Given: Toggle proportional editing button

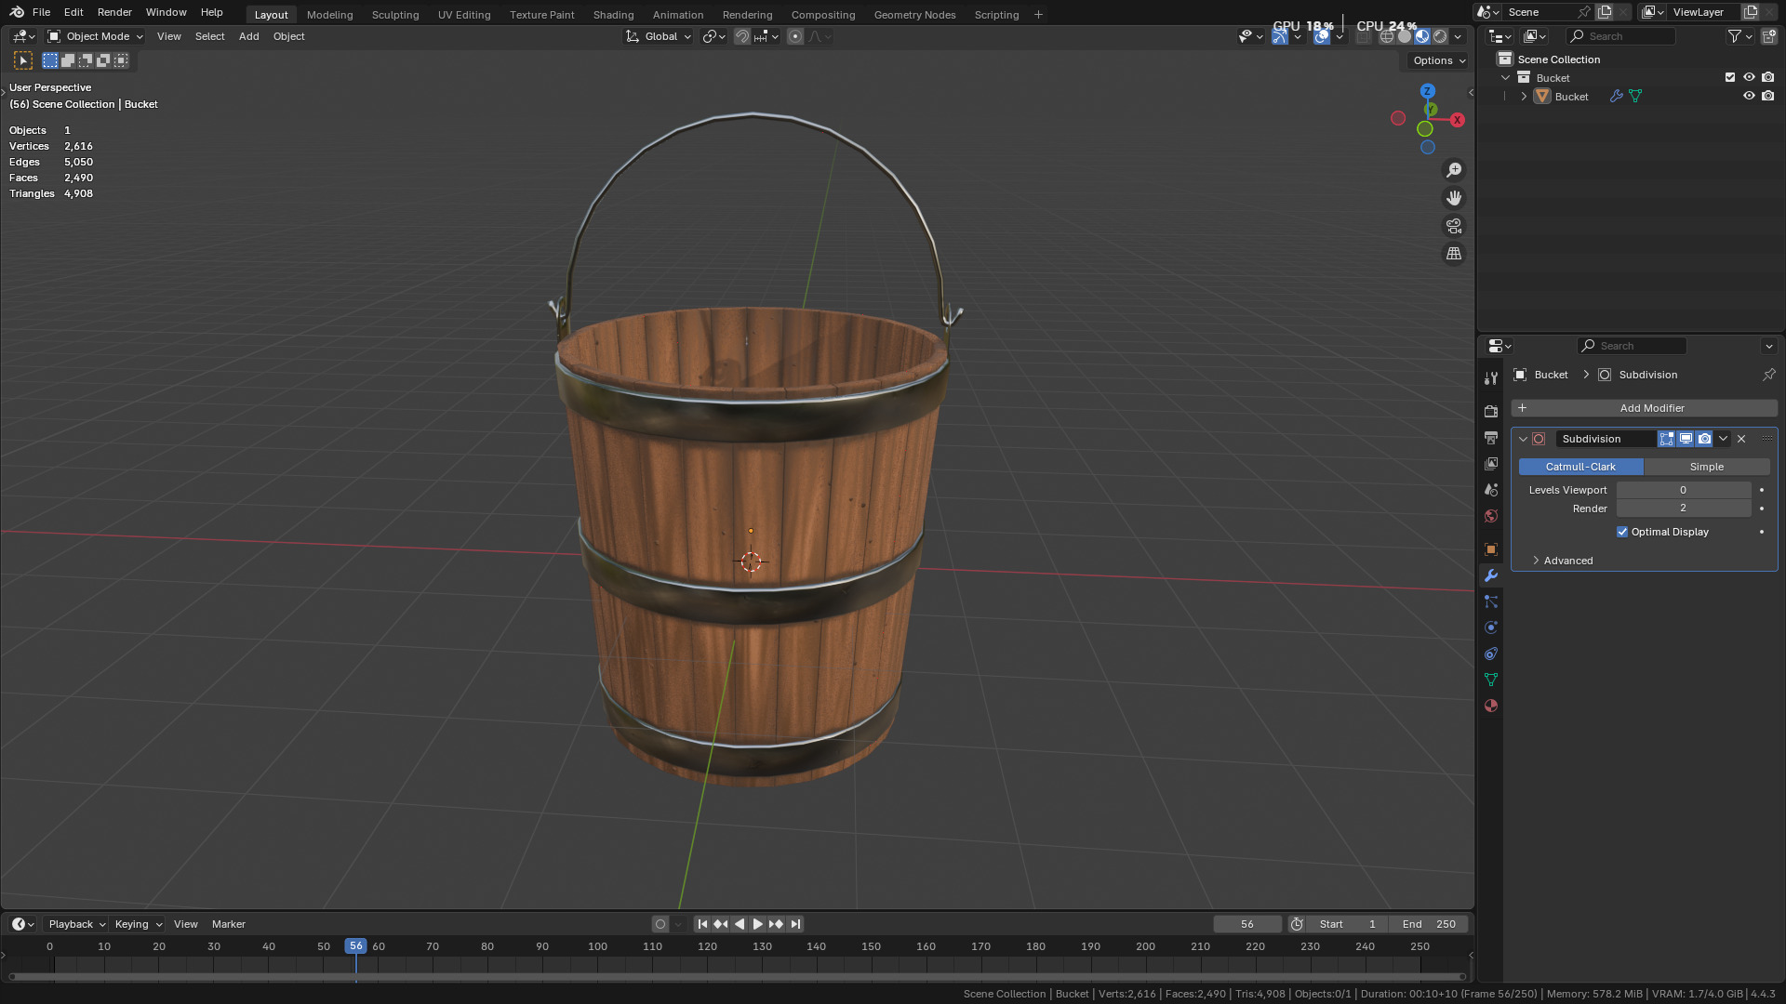Looking at the screenshot, I should pos(795,36).
